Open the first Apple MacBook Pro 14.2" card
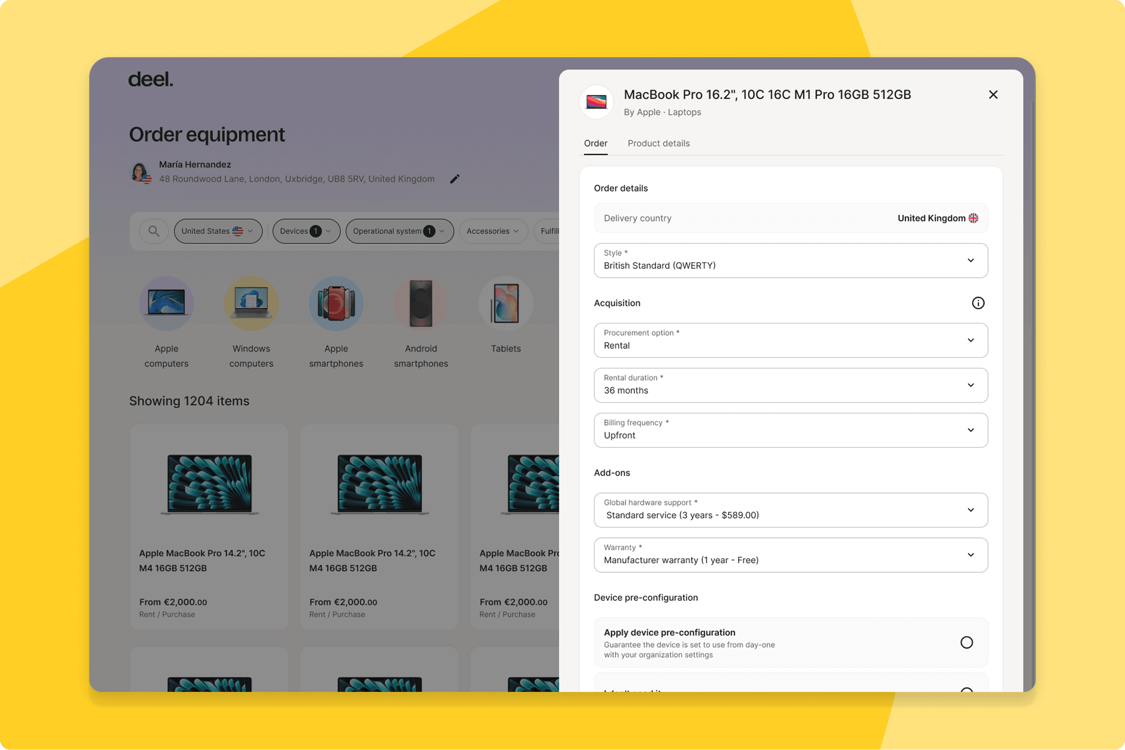The image size is (1125, 750). pyautogui.click(x=209, y=527)
